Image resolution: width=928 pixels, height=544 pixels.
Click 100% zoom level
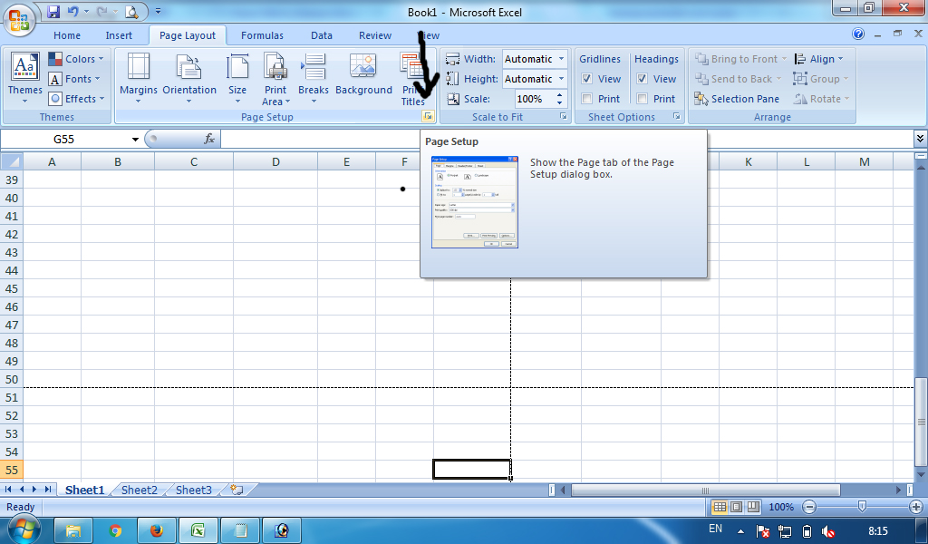(781, 507)
